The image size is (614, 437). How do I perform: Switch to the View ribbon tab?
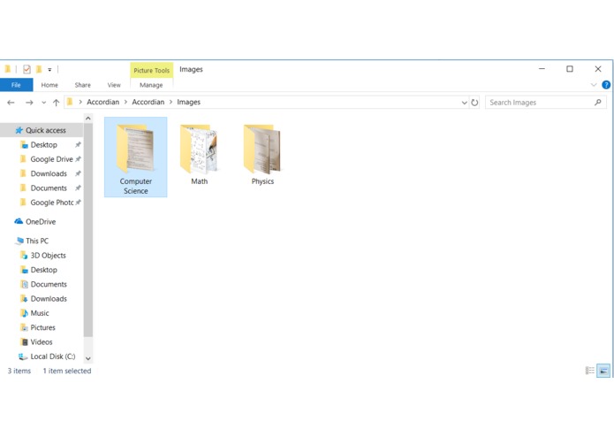(114, 85)
